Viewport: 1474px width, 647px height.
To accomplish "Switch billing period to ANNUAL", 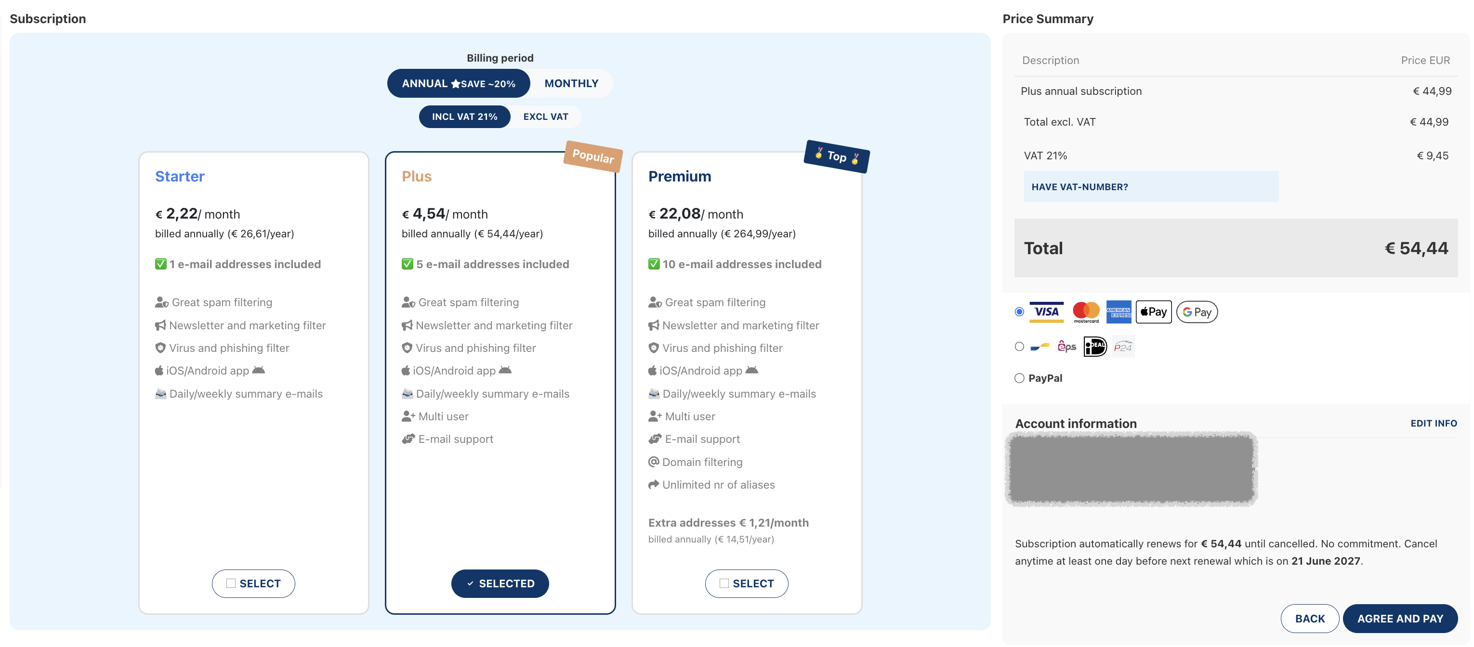I will (458, 83).
